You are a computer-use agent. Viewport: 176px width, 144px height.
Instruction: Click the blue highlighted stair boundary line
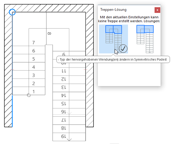[x=12, y=111]
